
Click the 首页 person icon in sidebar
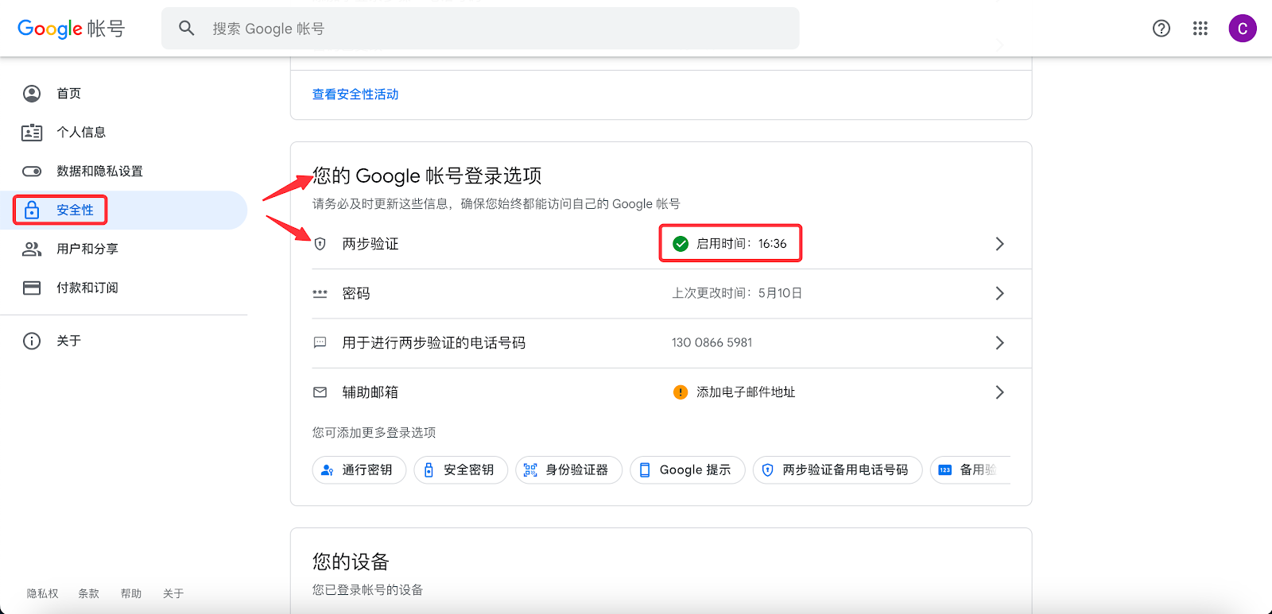[x=32, y=94]
